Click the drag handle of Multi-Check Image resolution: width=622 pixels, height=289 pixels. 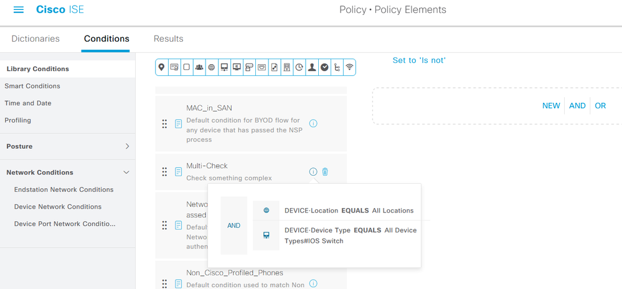coord(164,172)
